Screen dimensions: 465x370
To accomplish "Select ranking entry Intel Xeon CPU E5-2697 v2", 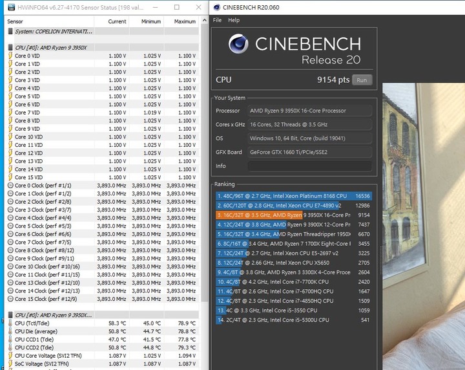I will (x=294, y=253).
